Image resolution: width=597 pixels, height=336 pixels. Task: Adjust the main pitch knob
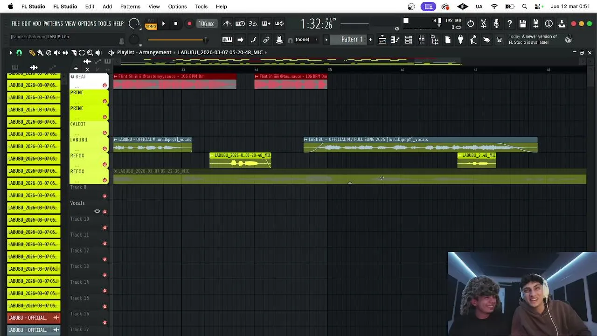134,40
